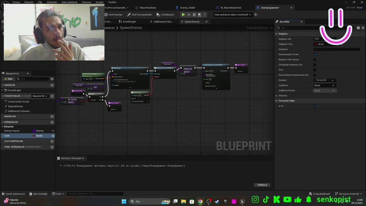
Task: Open play mode options three-dot menu
Action: [x=205, y=15]
